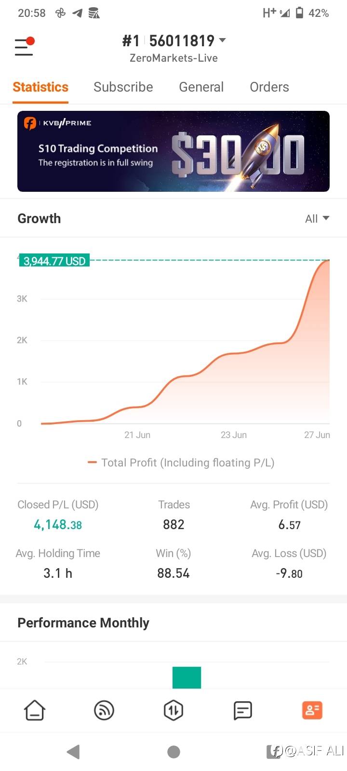Open the Growth period 'All' dropdown

click(317, 219)
